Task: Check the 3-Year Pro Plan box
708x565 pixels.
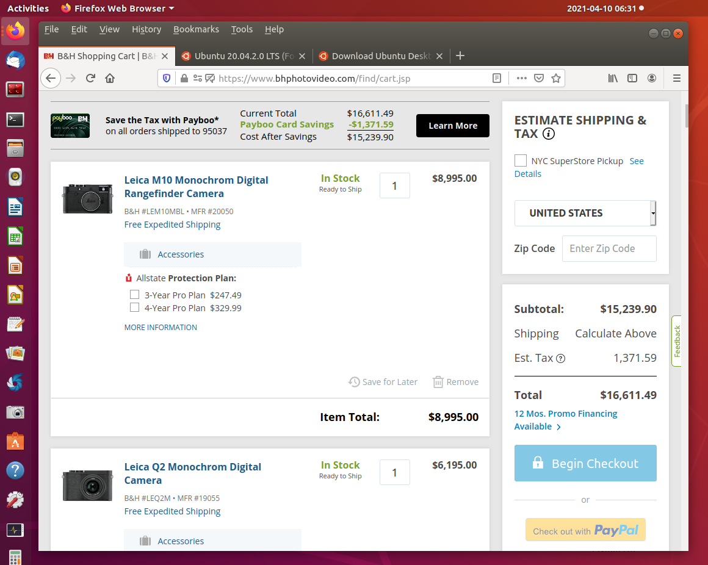Action: [135, 295]
